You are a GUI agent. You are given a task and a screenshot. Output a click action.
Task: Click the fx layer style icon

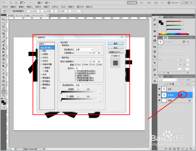[170, 149]
